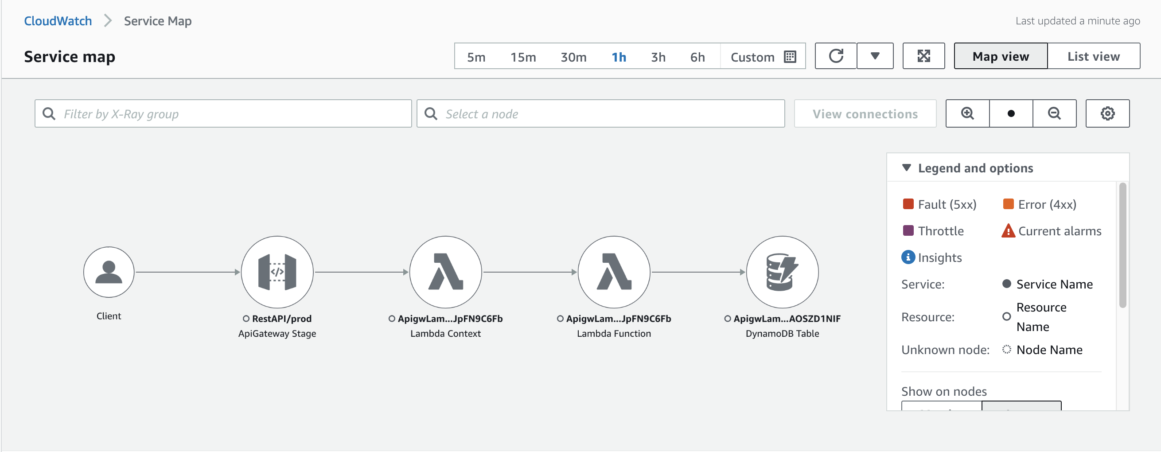The height and width of the screenshot is (452, 1161).
Task: Open the Custom time range calendar icon
Action: (x=790, y=57)
